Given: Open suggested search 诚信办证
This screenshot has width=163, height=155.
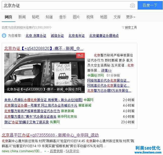Looking at the screenshot, I should (x=57, y=36).
